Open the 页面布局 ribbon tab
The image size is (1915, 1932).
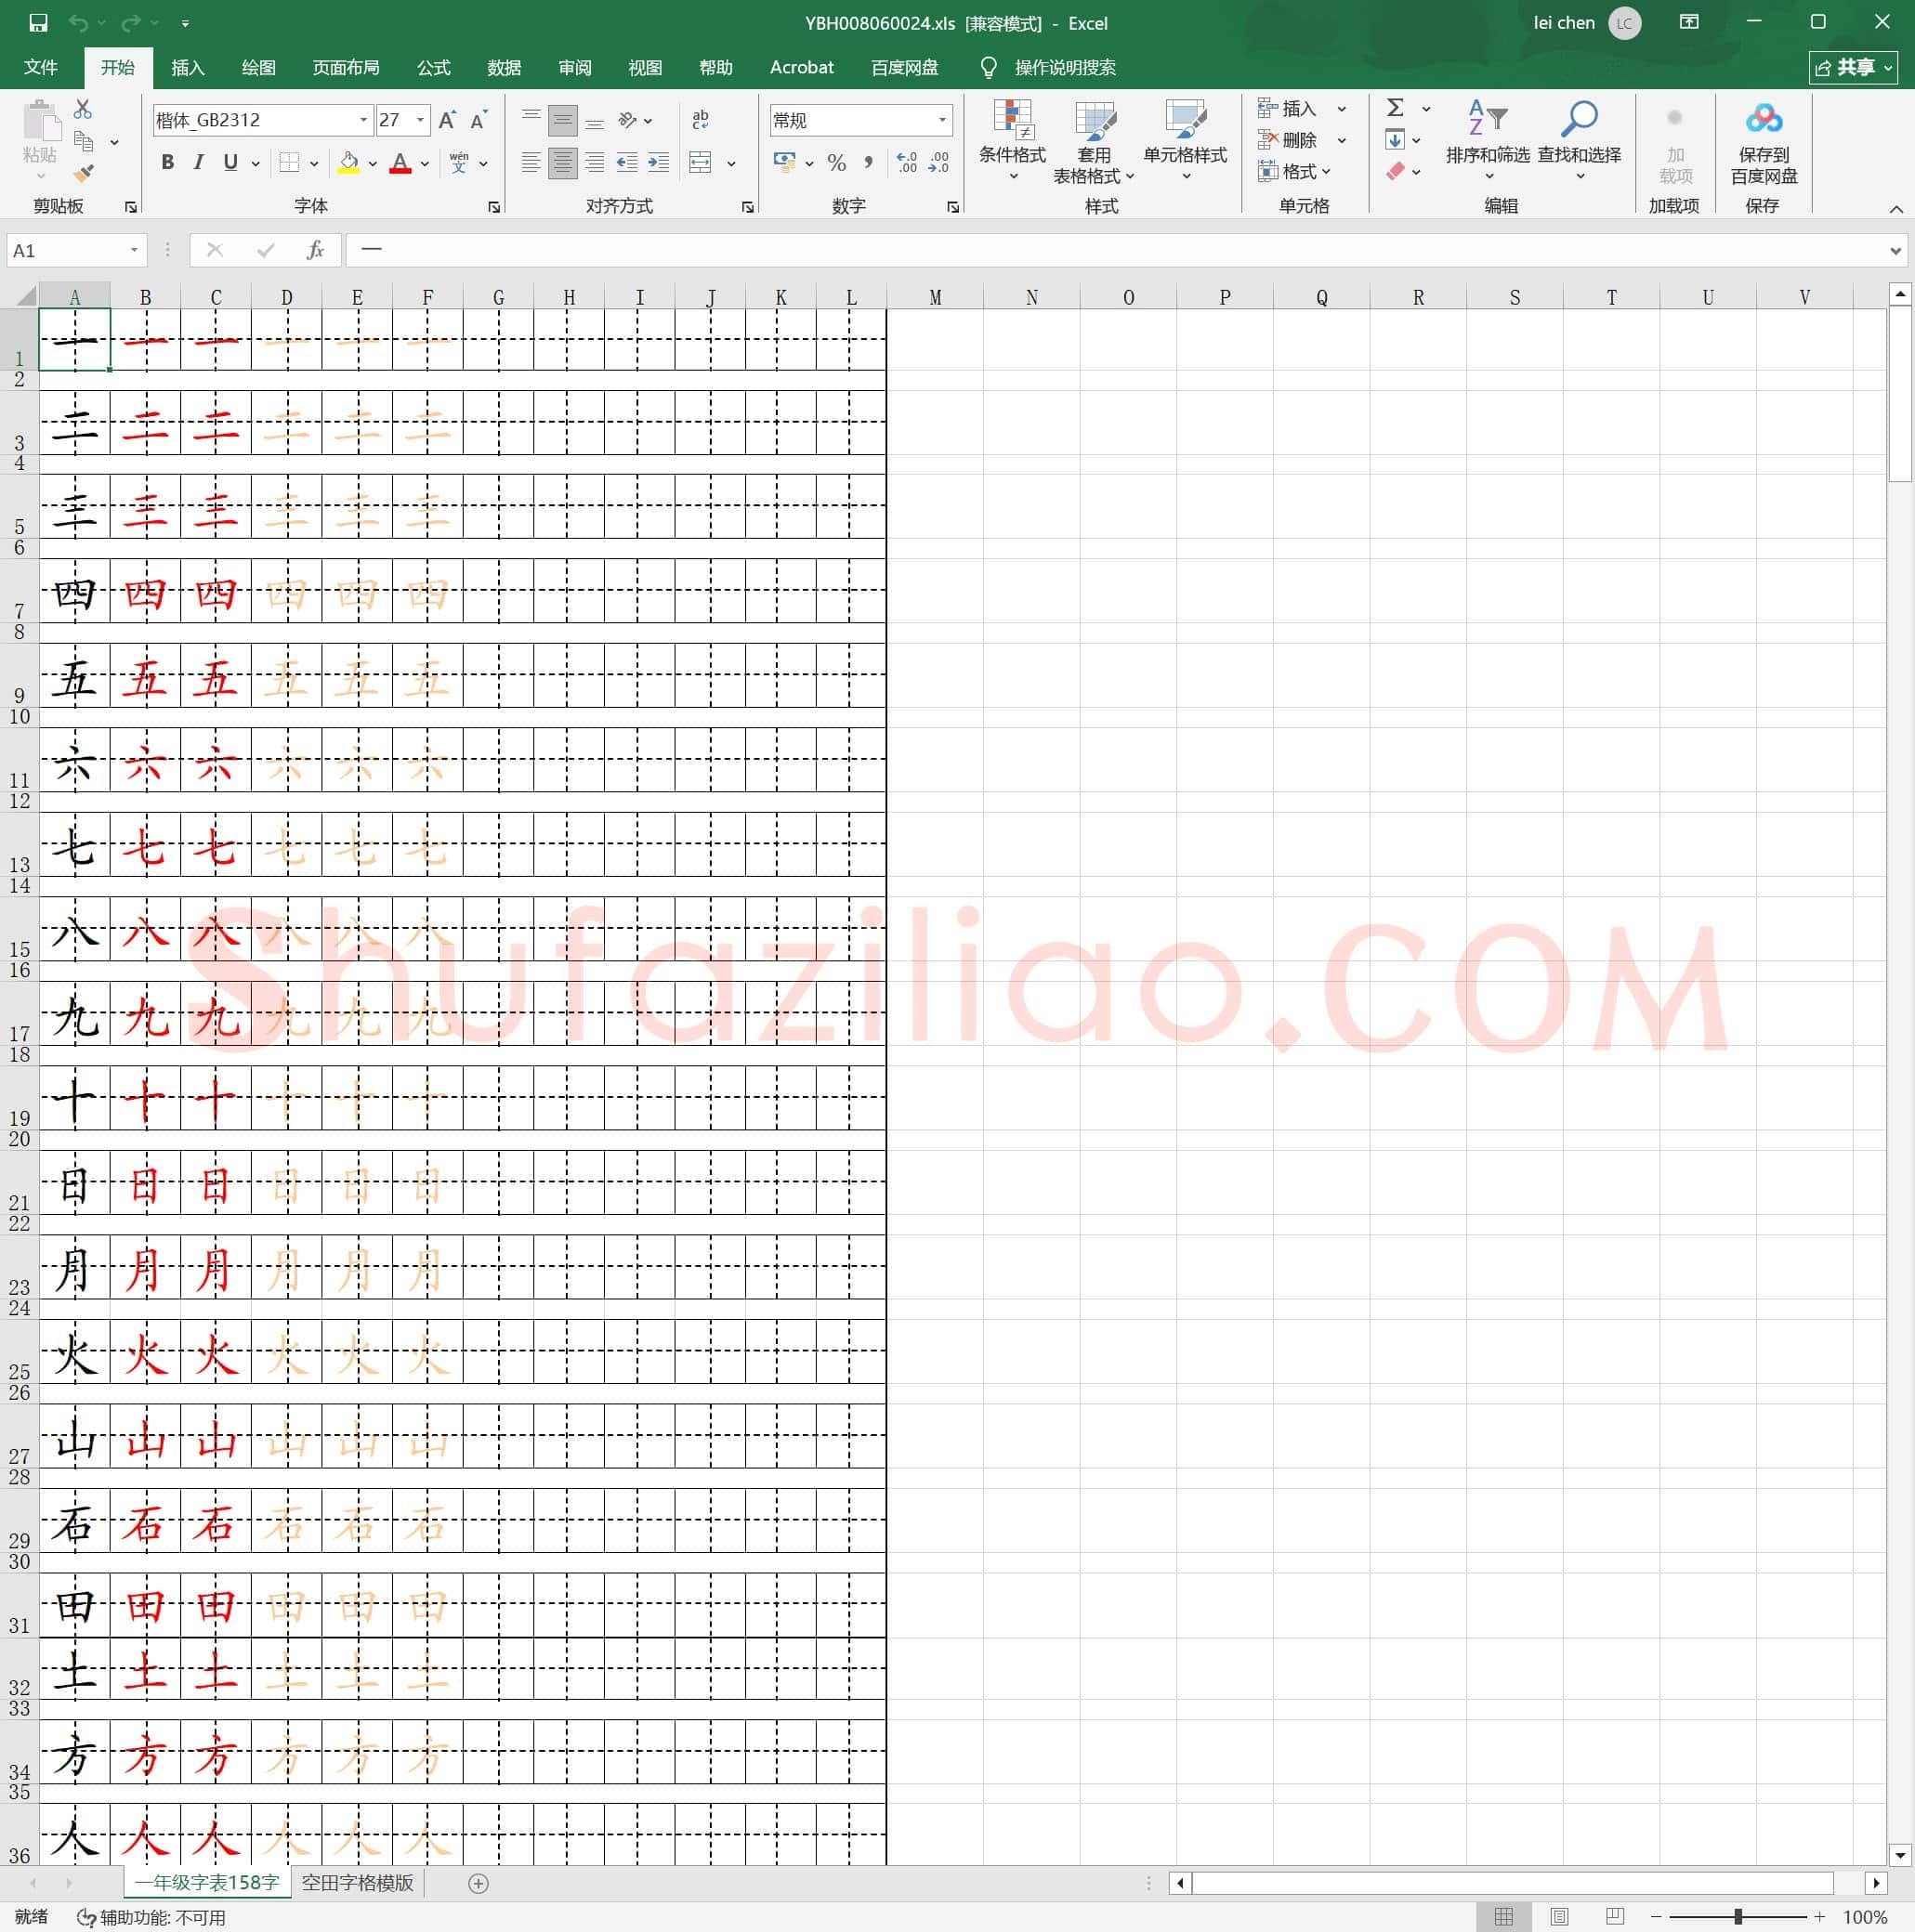(345, 67)
